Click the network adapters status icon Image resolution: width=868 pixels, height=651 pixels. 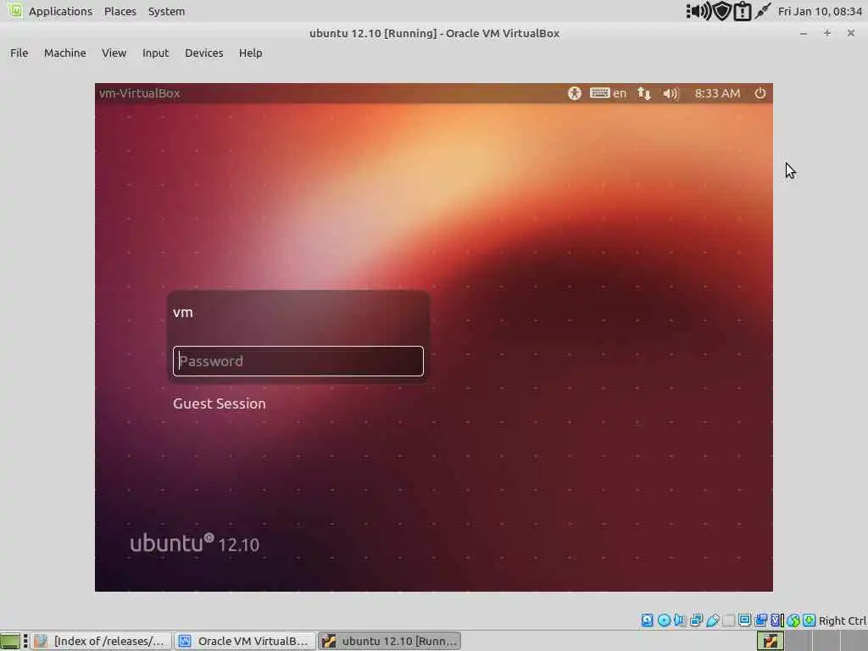point(696,620)
